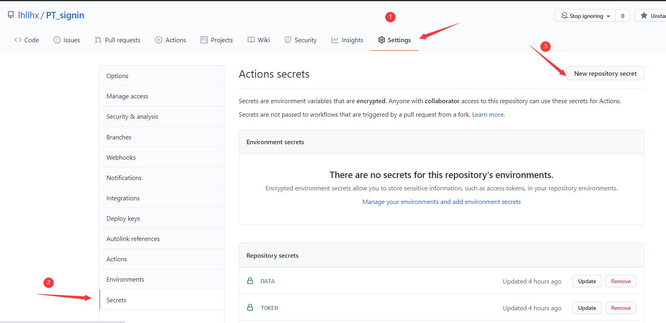Image resolution: width=666 pixels, height=323 pixels.
Task: Click the TOKEN secret name
Action: point(269,308)
